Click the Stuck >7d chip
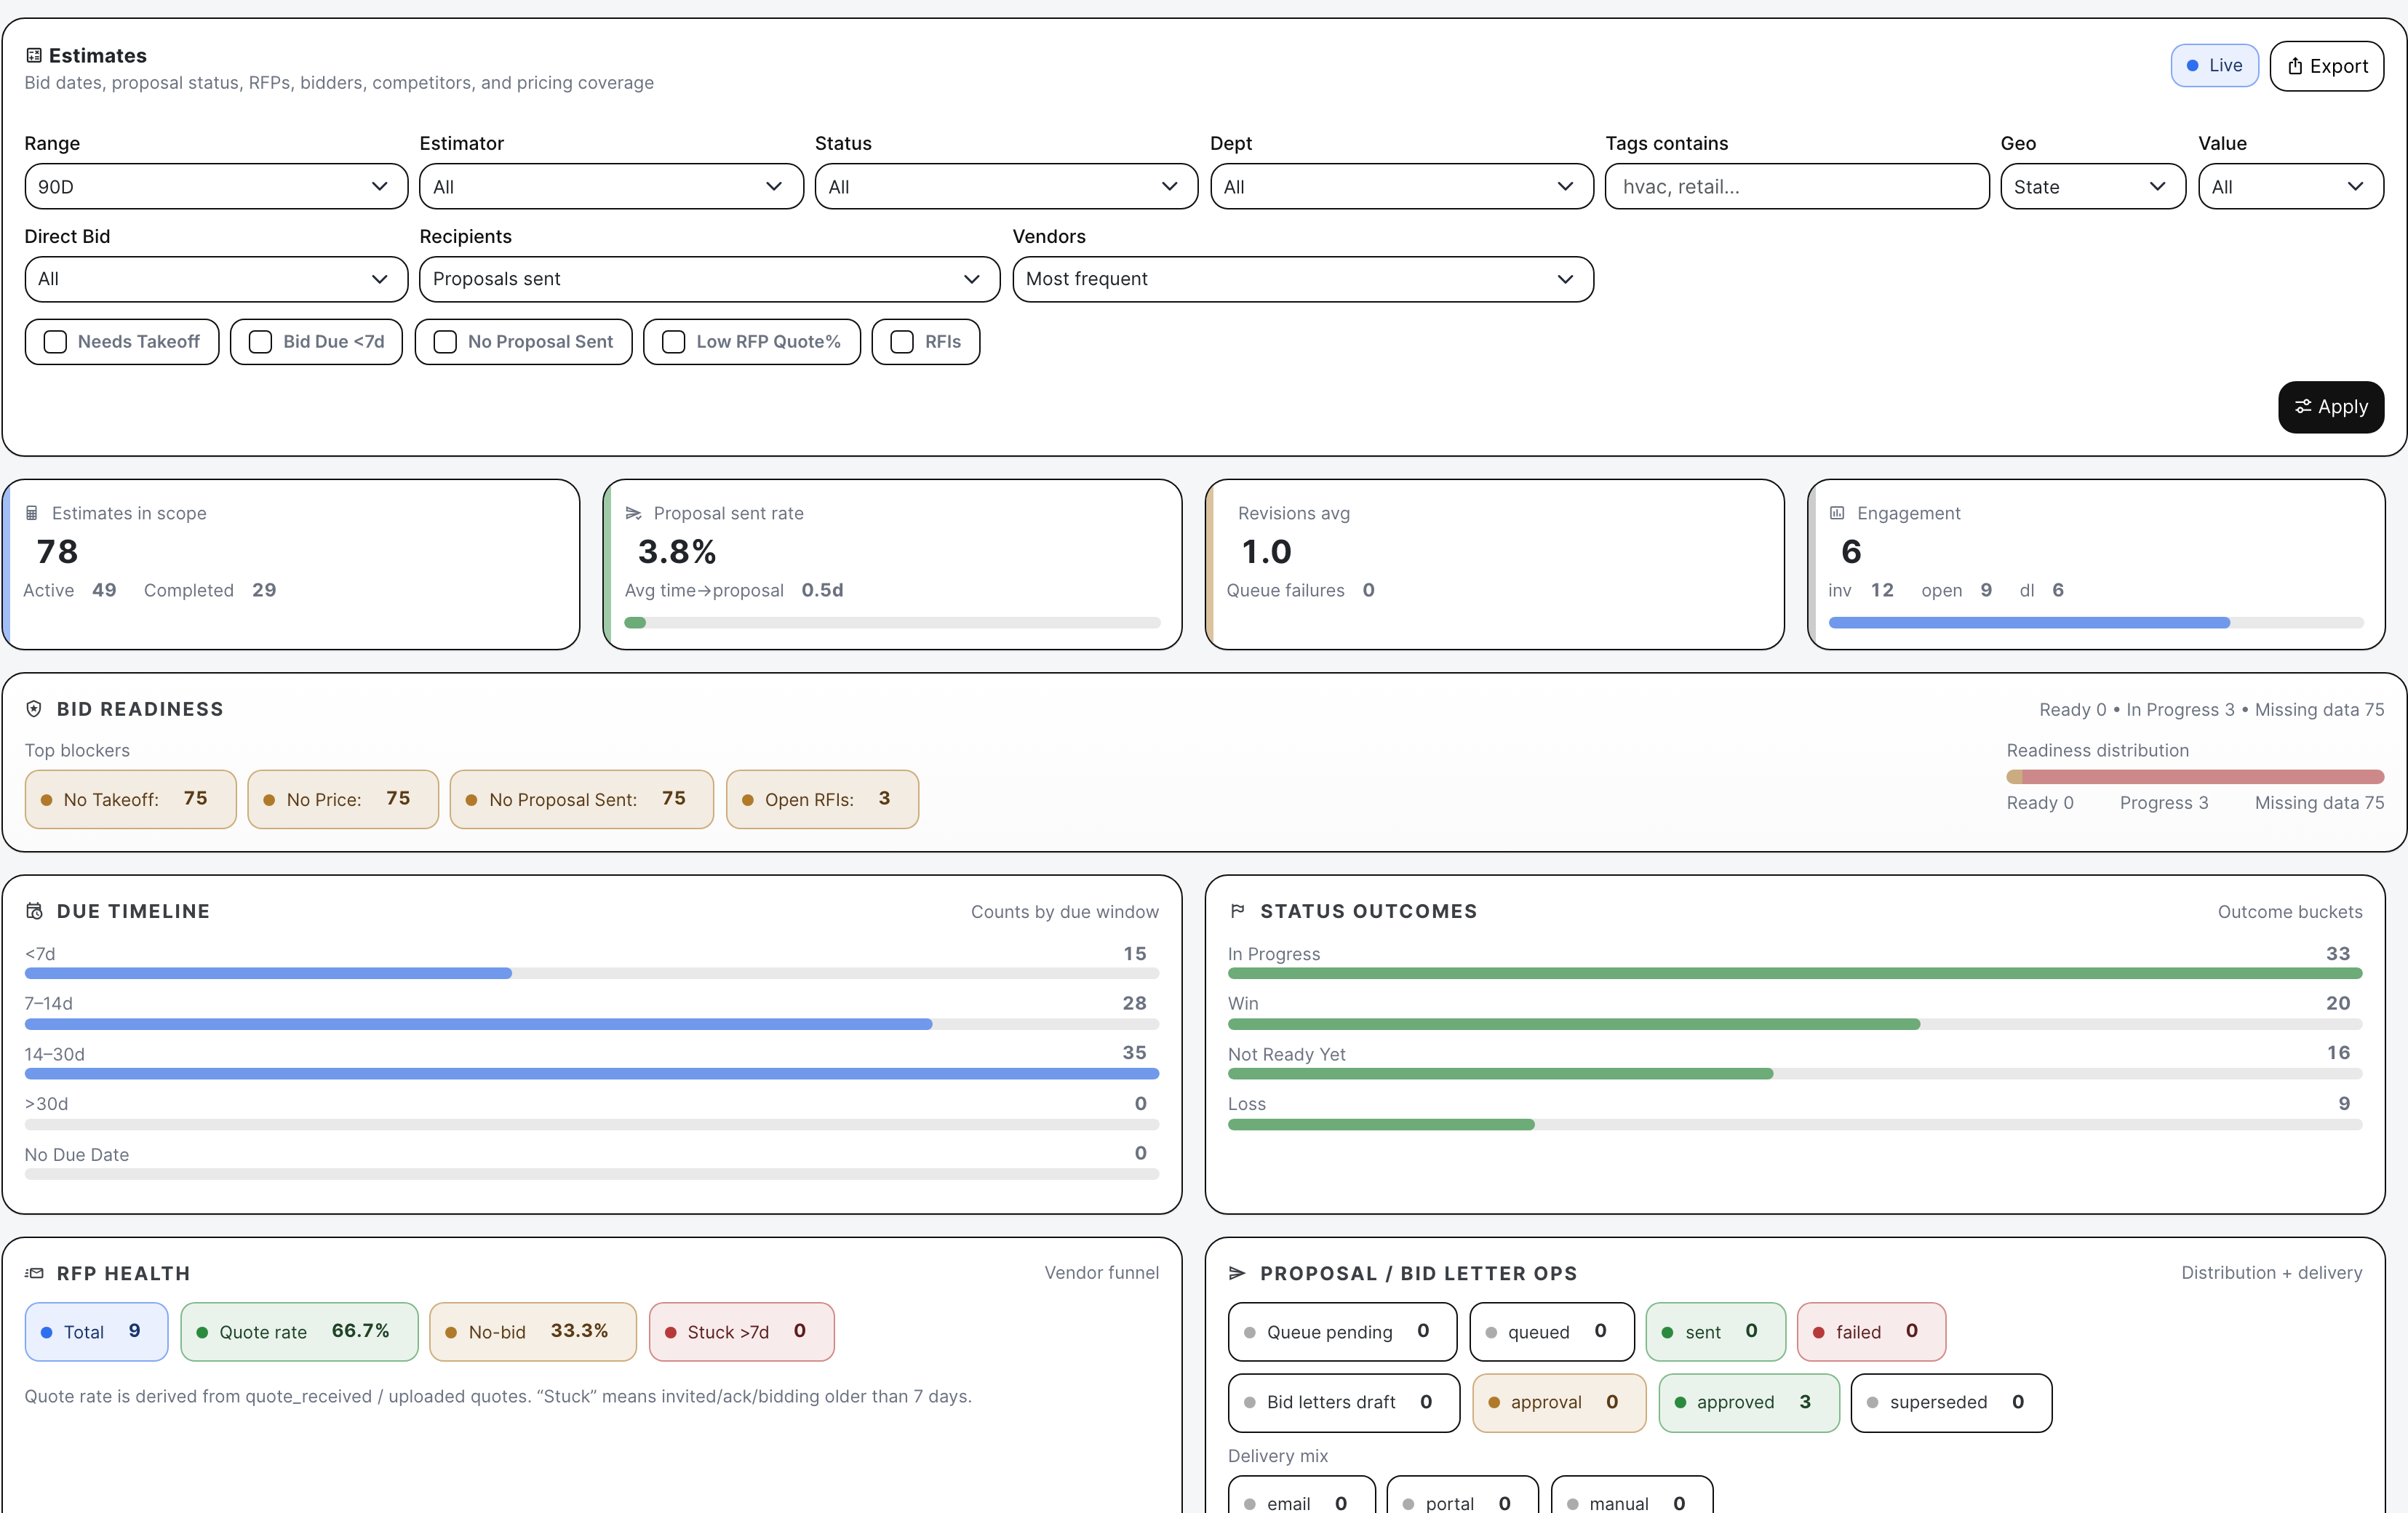The width and height of the screenshot is (2408, 1513). tap(742, 1332)
